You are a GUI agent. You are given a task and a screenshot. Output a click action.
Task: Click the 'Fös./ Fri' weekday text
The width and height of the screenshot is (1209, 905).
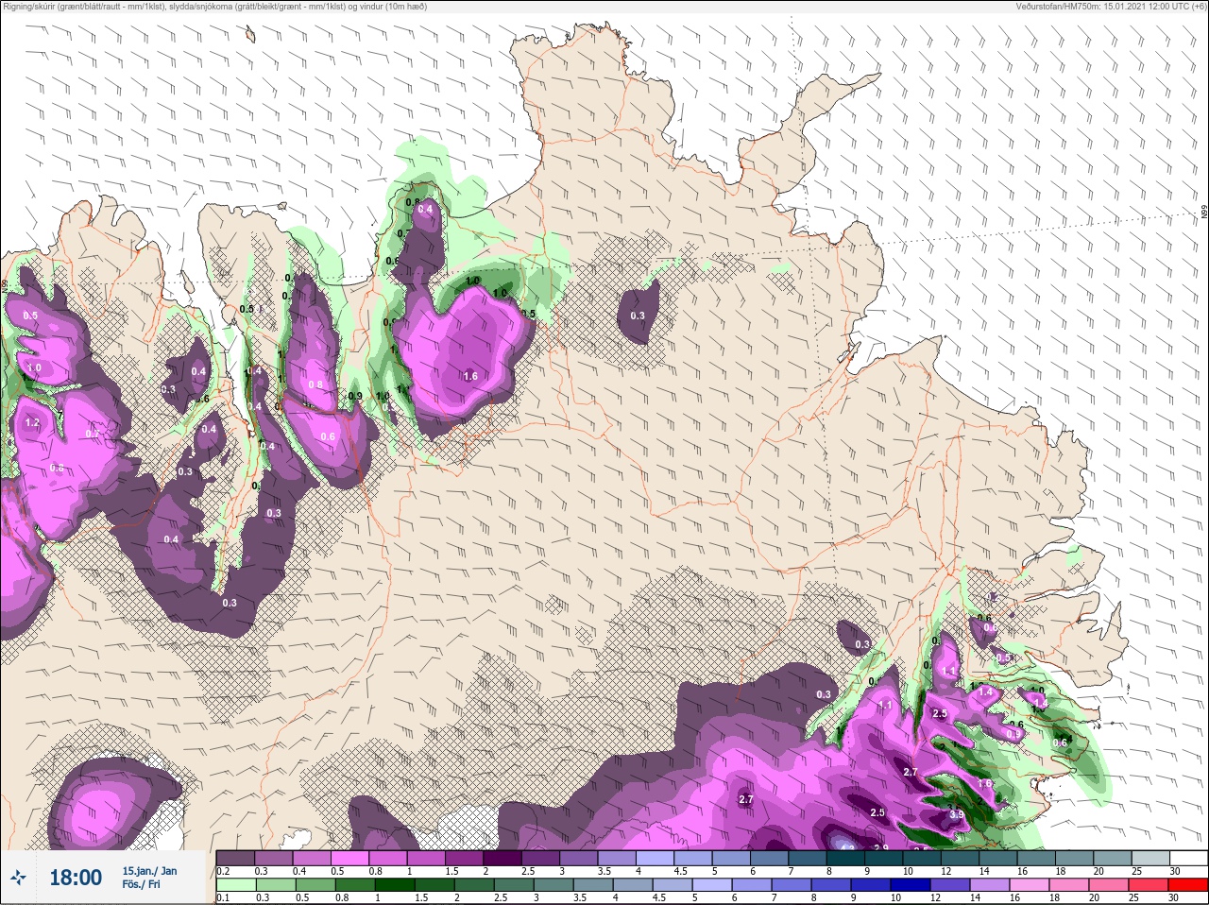(x=142, y=884)
